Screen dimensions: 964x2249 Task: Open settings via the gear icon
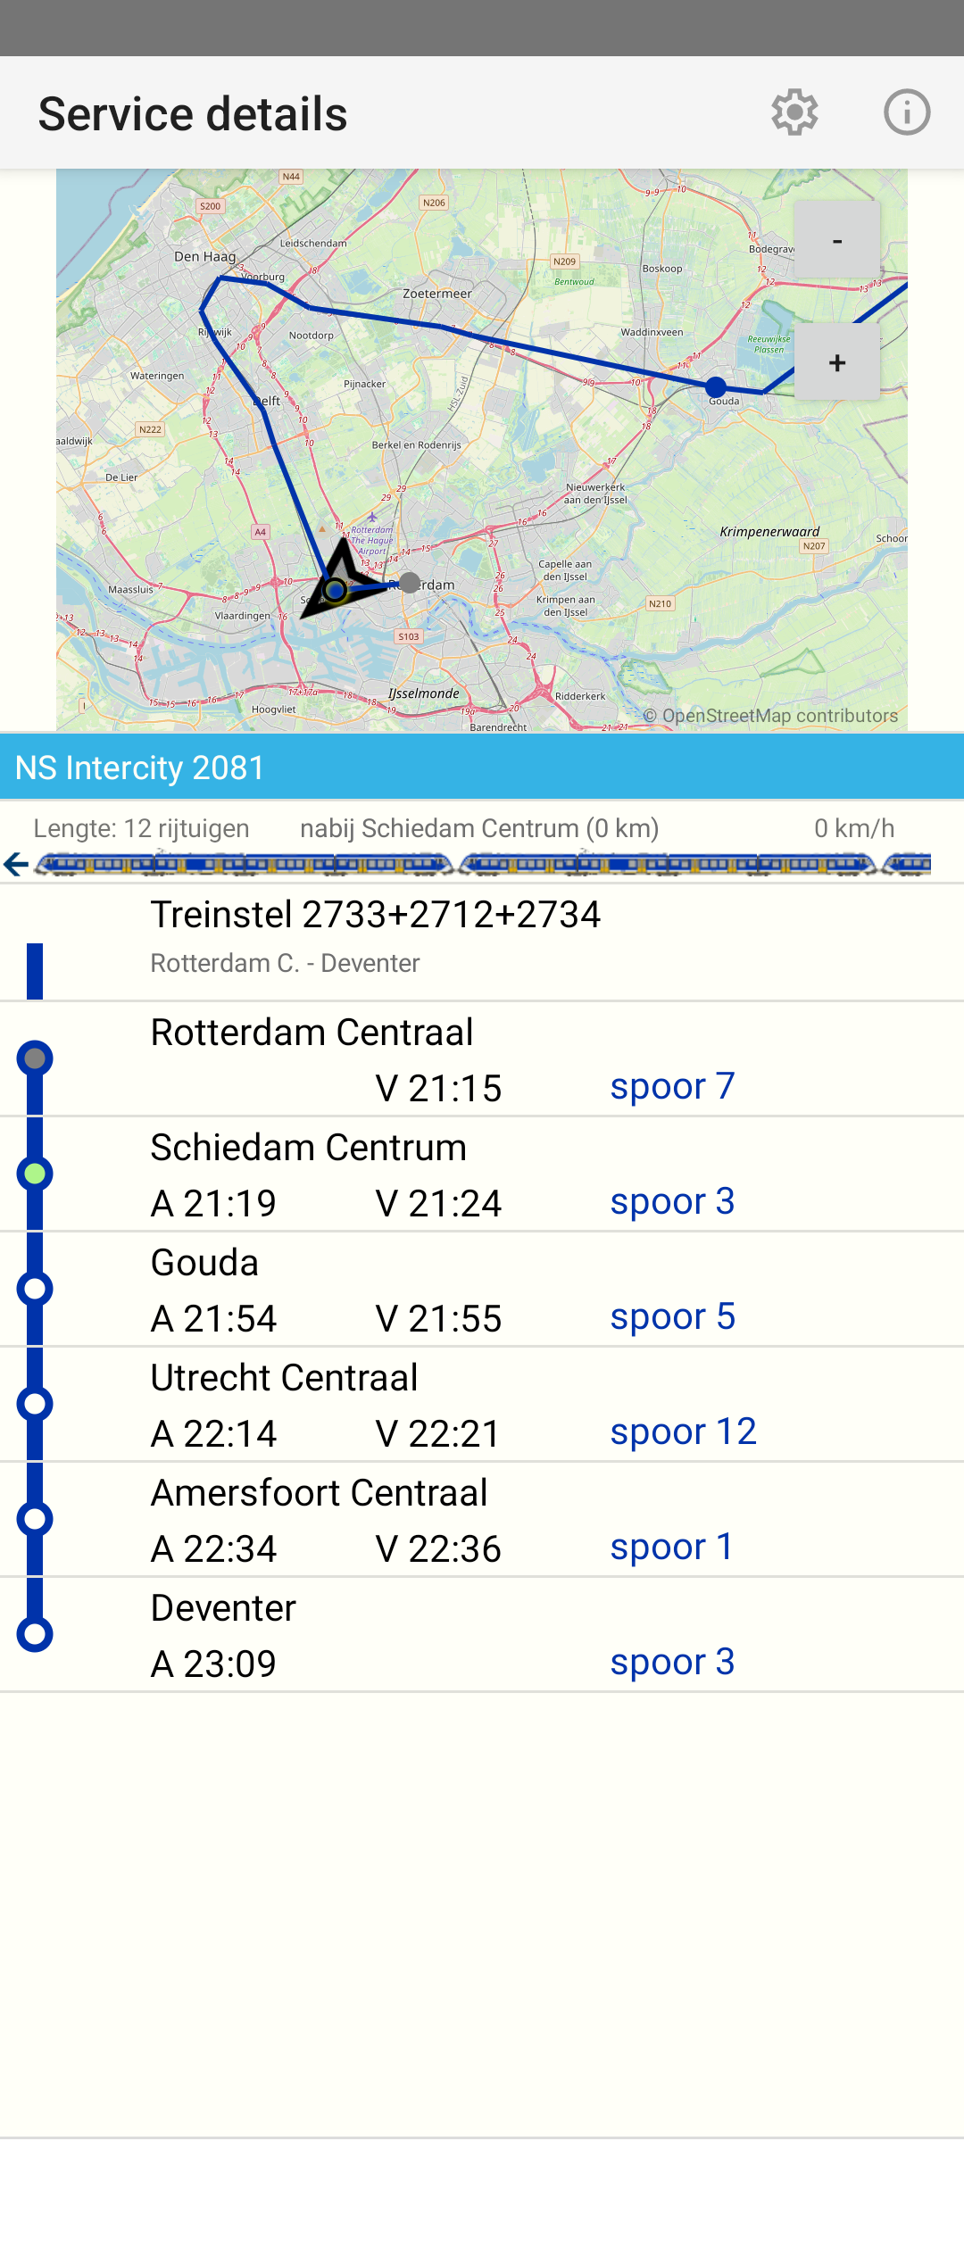[x=794, y=112]
